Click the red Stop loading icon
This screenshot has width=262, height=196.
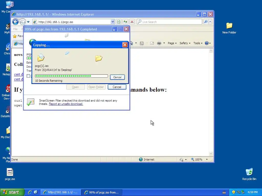coord(132,22)
